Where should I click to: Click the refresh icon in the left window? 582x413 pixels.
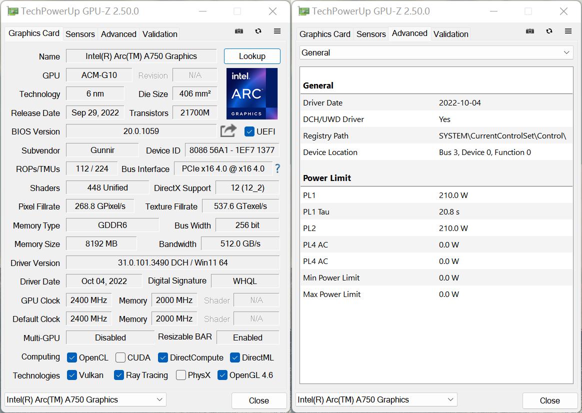pyautogui.click(x=258, y=31)
